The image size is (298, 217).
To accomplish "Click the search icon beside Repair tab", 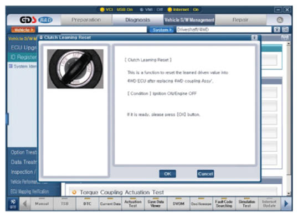I will click(280, 20).
